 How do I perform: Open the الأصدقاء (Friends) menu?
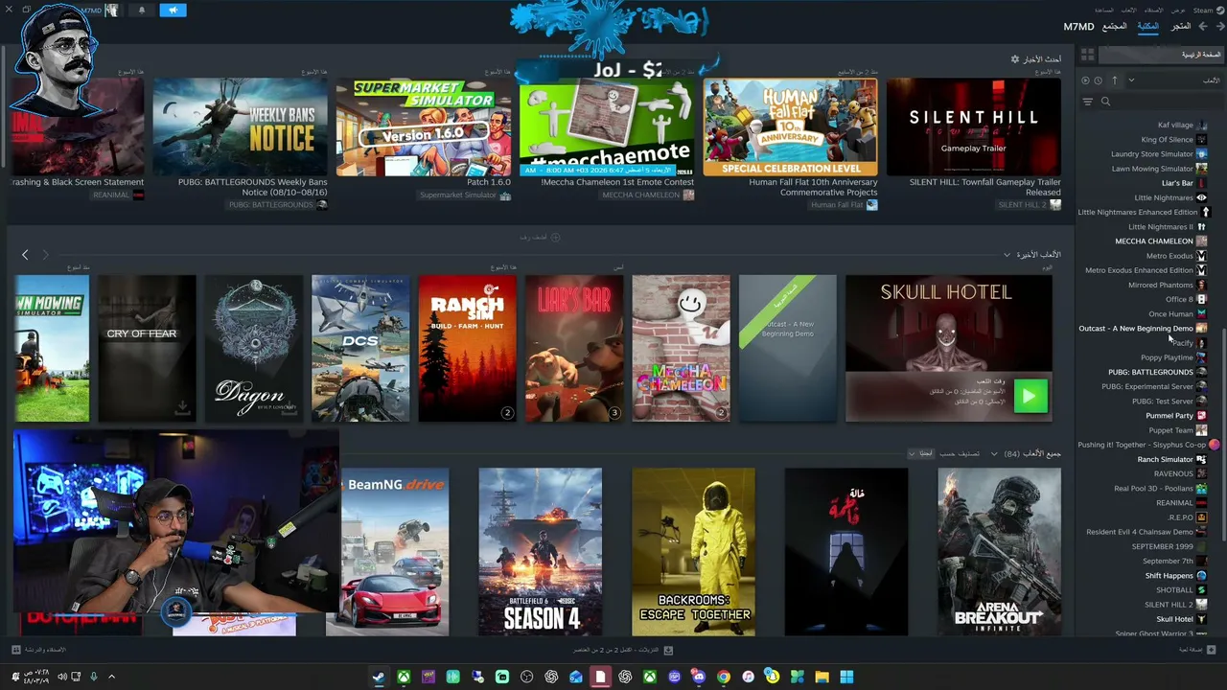[1153, 10]
